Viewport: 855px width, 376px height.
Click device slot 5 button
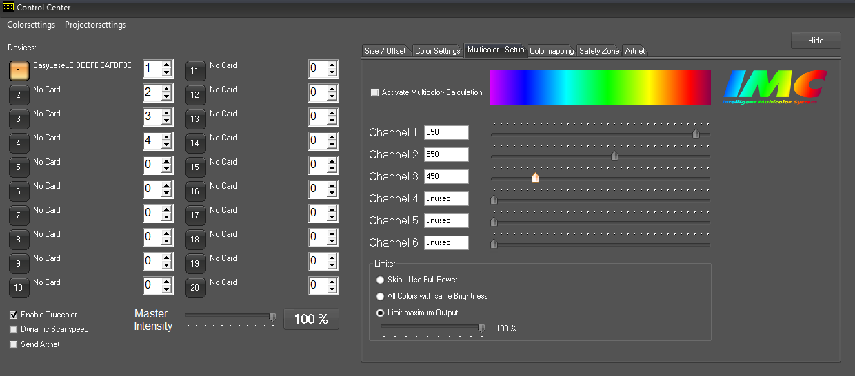coord(19,167)
